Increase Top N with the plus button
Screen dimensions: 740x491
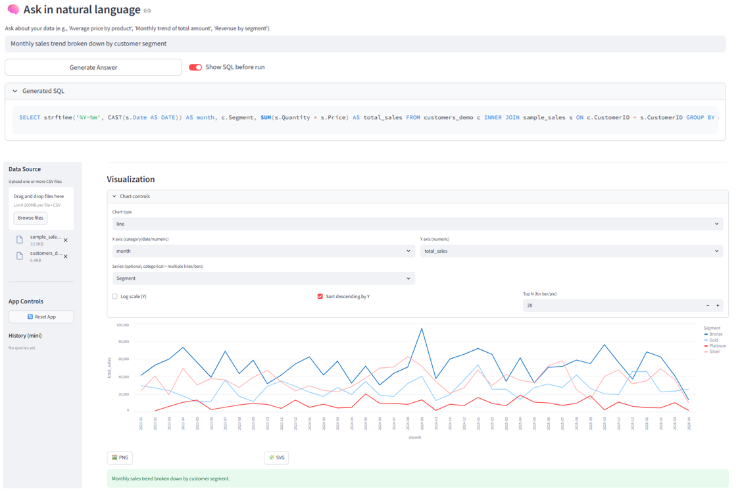click(x=718, y=305)
